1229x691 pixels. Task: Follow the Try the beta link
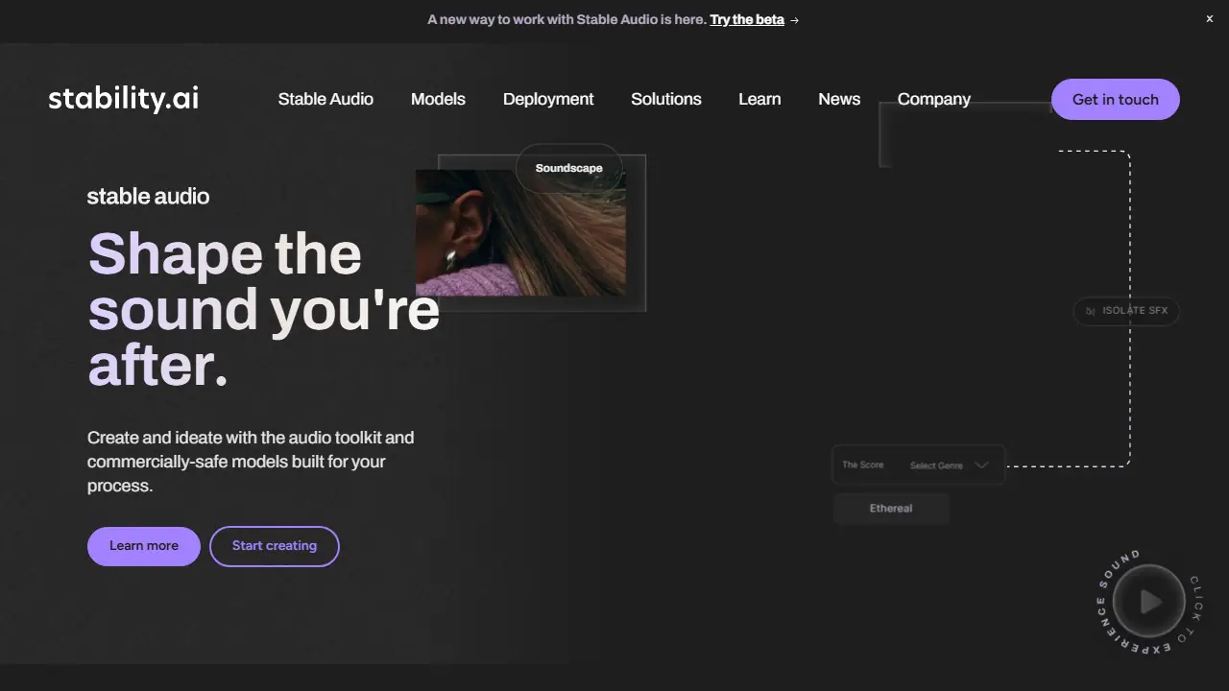pos(747,19)
